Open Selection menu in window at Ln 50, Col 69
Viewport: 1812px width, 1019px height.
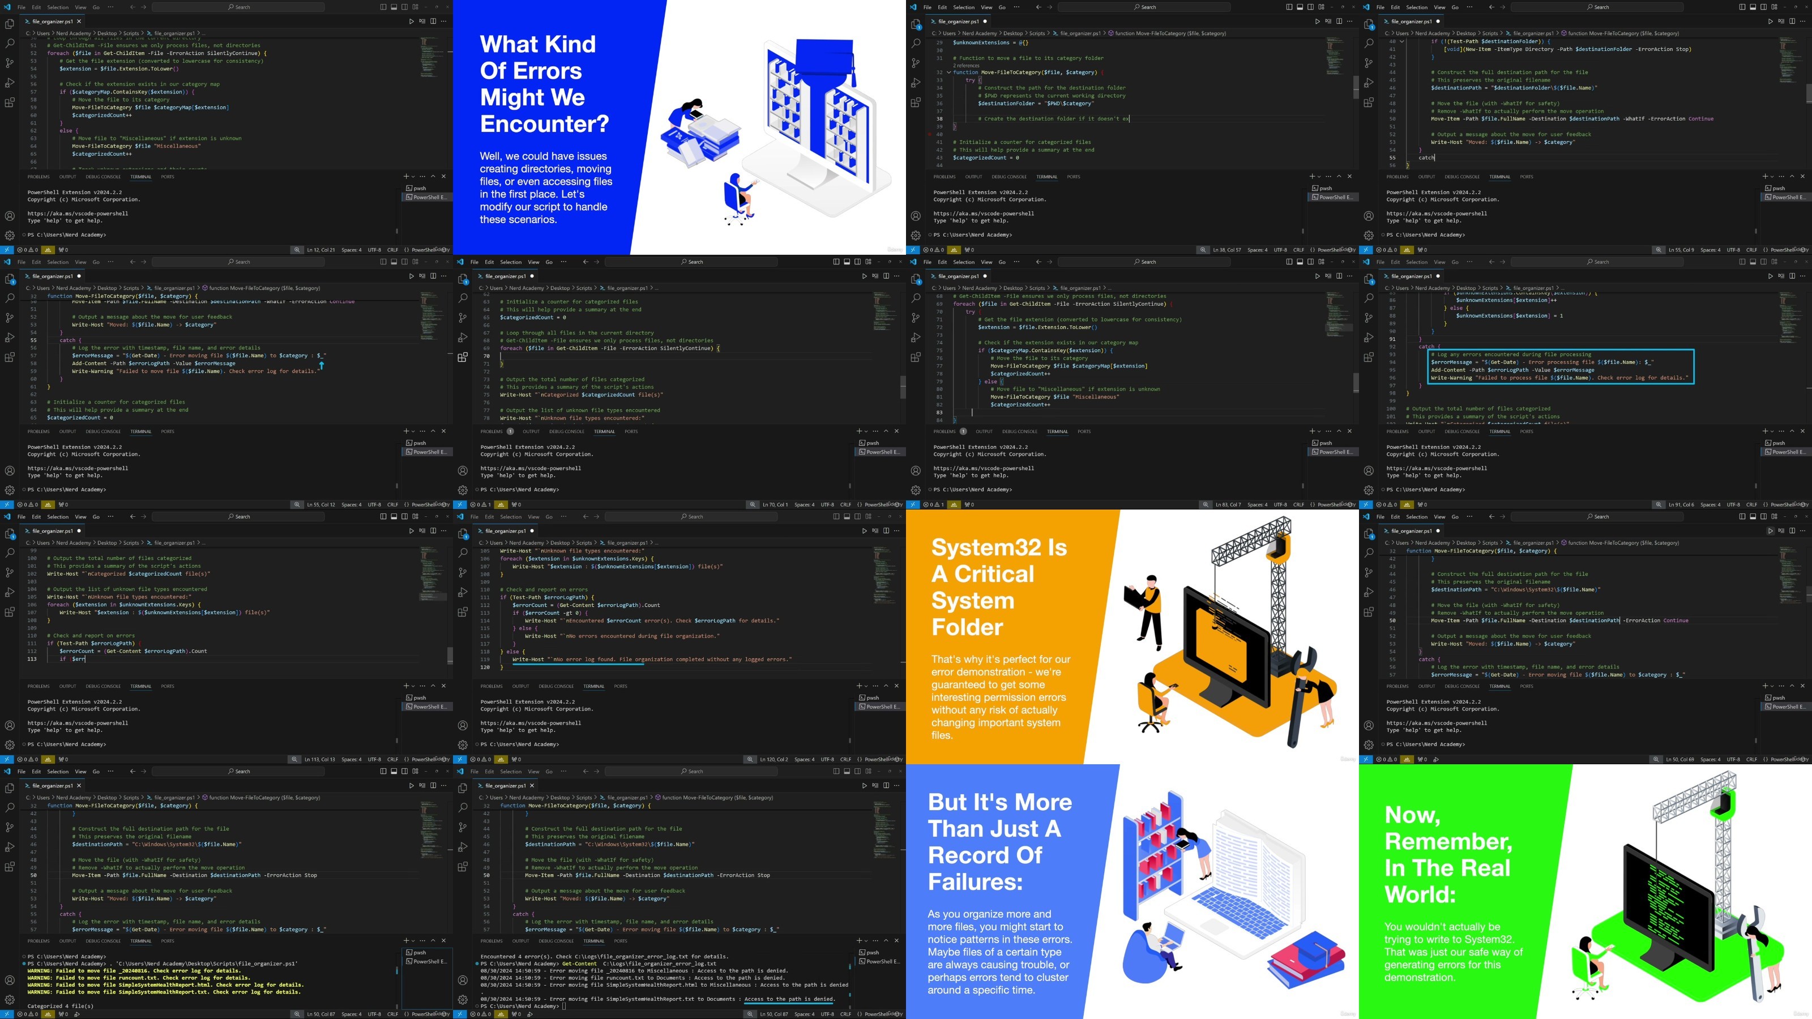[x=1417, y=516]
